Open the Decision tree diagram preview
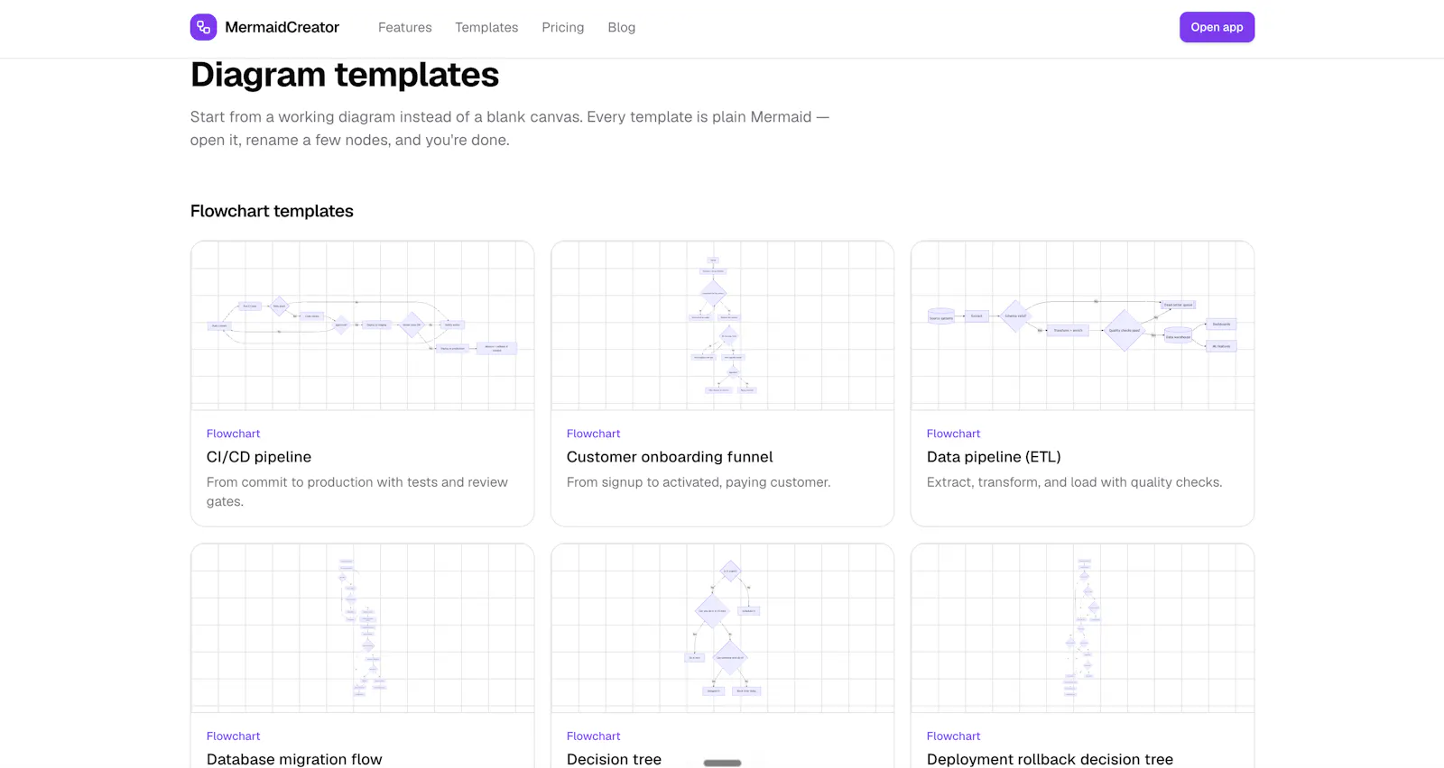The height and width of the screenshot is (768, 1444). click(722, 628)
